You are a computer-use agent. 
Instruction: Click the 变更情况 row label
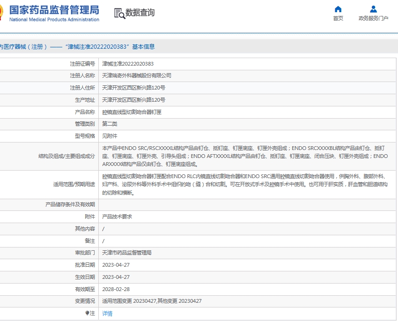pyautogui.click(x=85, y=301)
